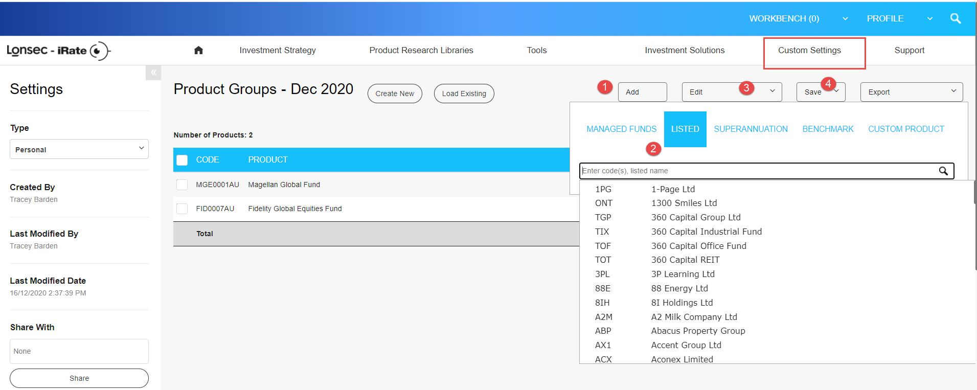
Task: Open the Edit dropdown menu
Action: click(731, 92)
